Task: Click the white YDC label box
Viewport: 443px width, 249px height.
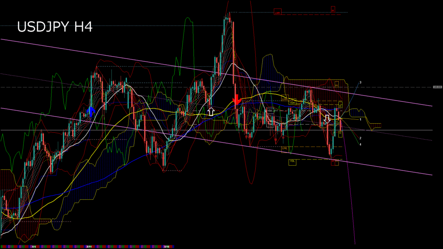Action: point(270,111)
